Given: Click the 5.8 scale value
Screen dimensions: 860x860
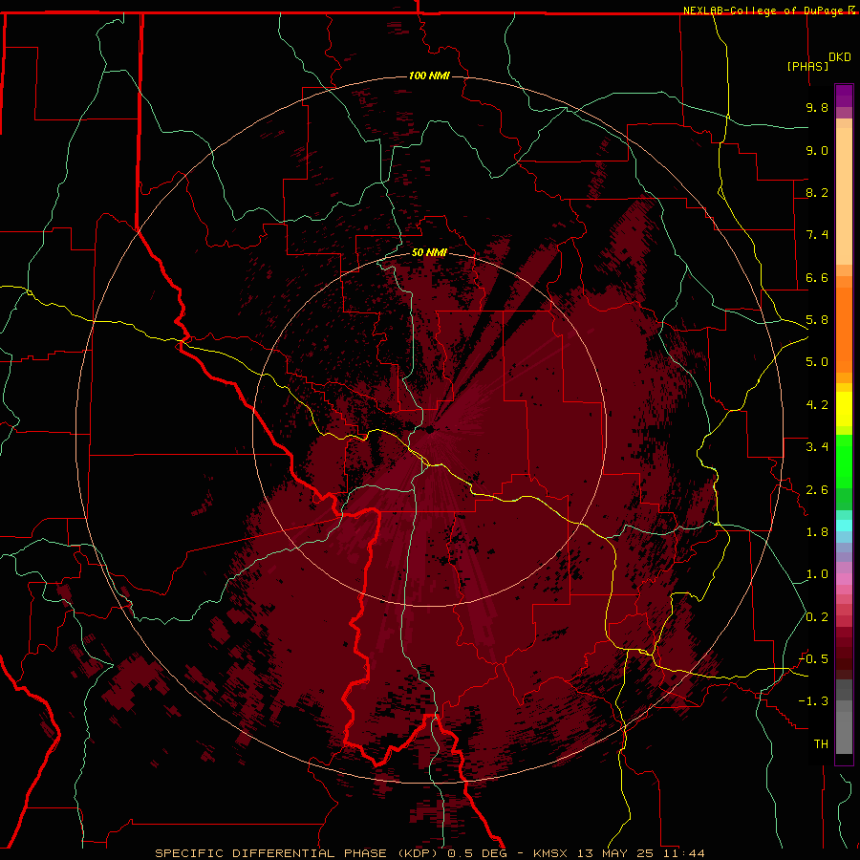Looking at the screenshot, I should coord(817,320).
